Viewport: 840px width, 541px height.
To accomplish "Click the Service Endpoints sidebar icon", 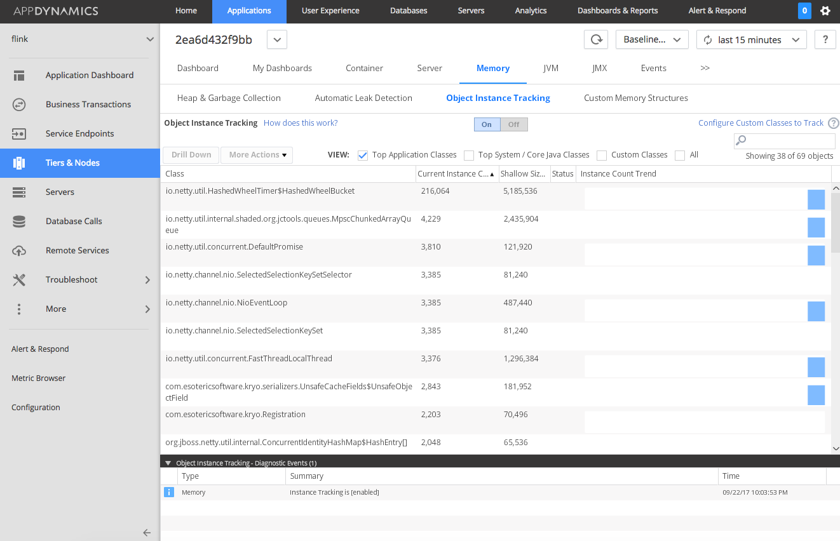I will click(19, 134).
